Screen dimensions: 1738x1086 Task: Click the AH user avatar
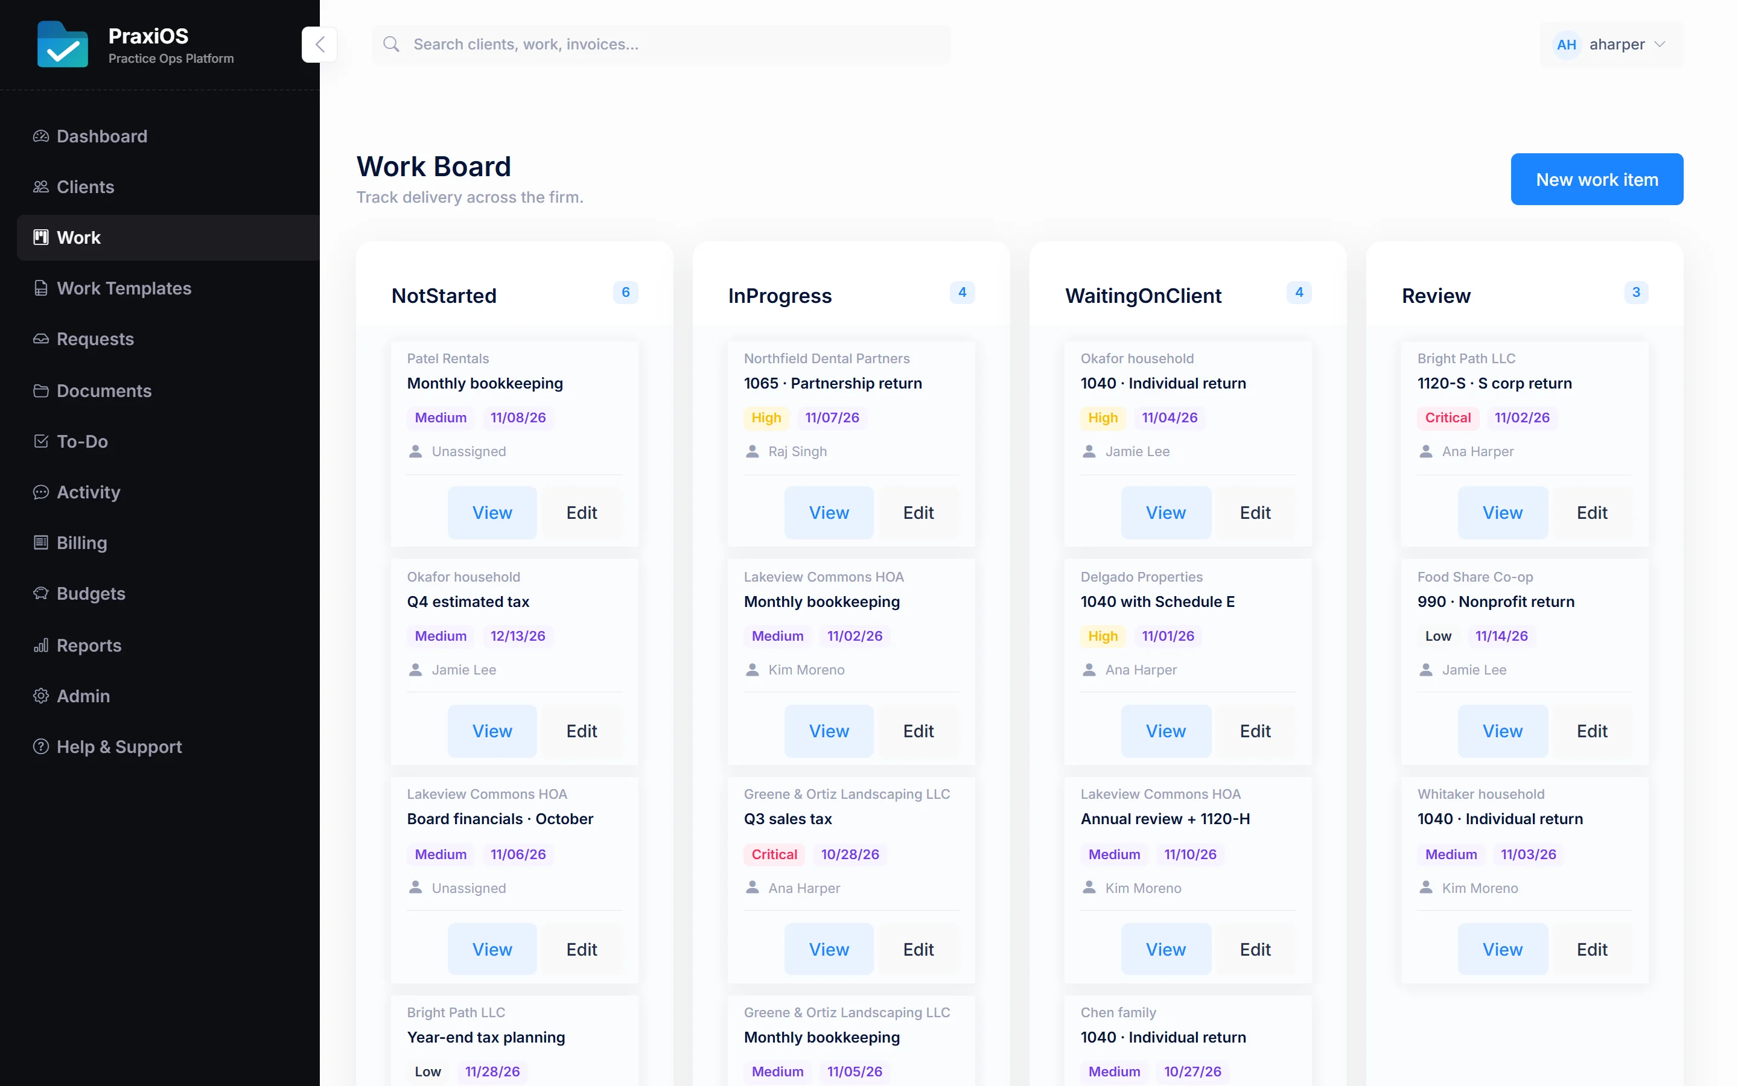click(1567, 45)
